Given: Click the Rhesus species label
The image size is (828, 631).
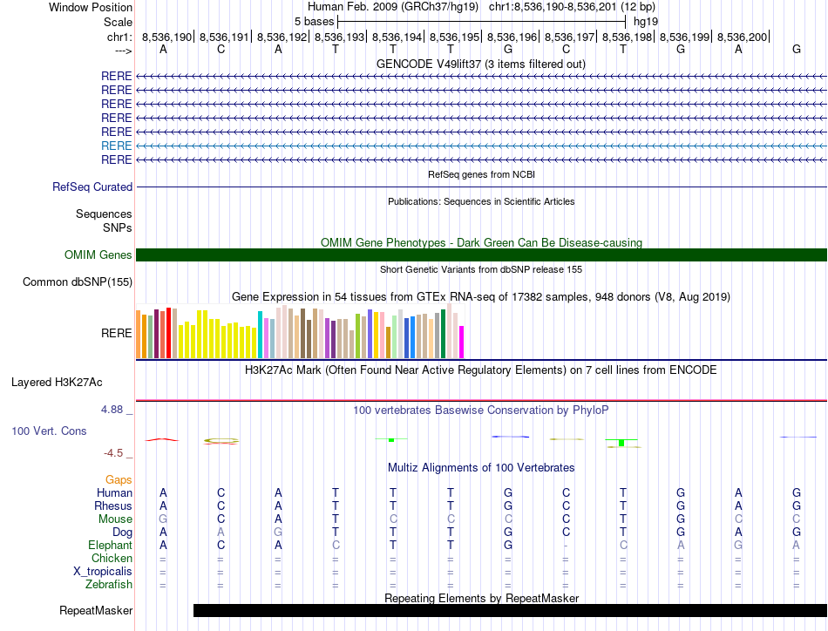Looking at the screenshot, I should 113,505.
